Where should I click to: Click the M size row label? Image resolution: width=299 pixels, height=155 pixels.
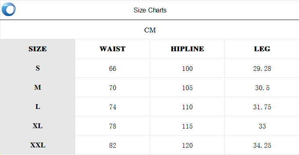tap(37, 87)
